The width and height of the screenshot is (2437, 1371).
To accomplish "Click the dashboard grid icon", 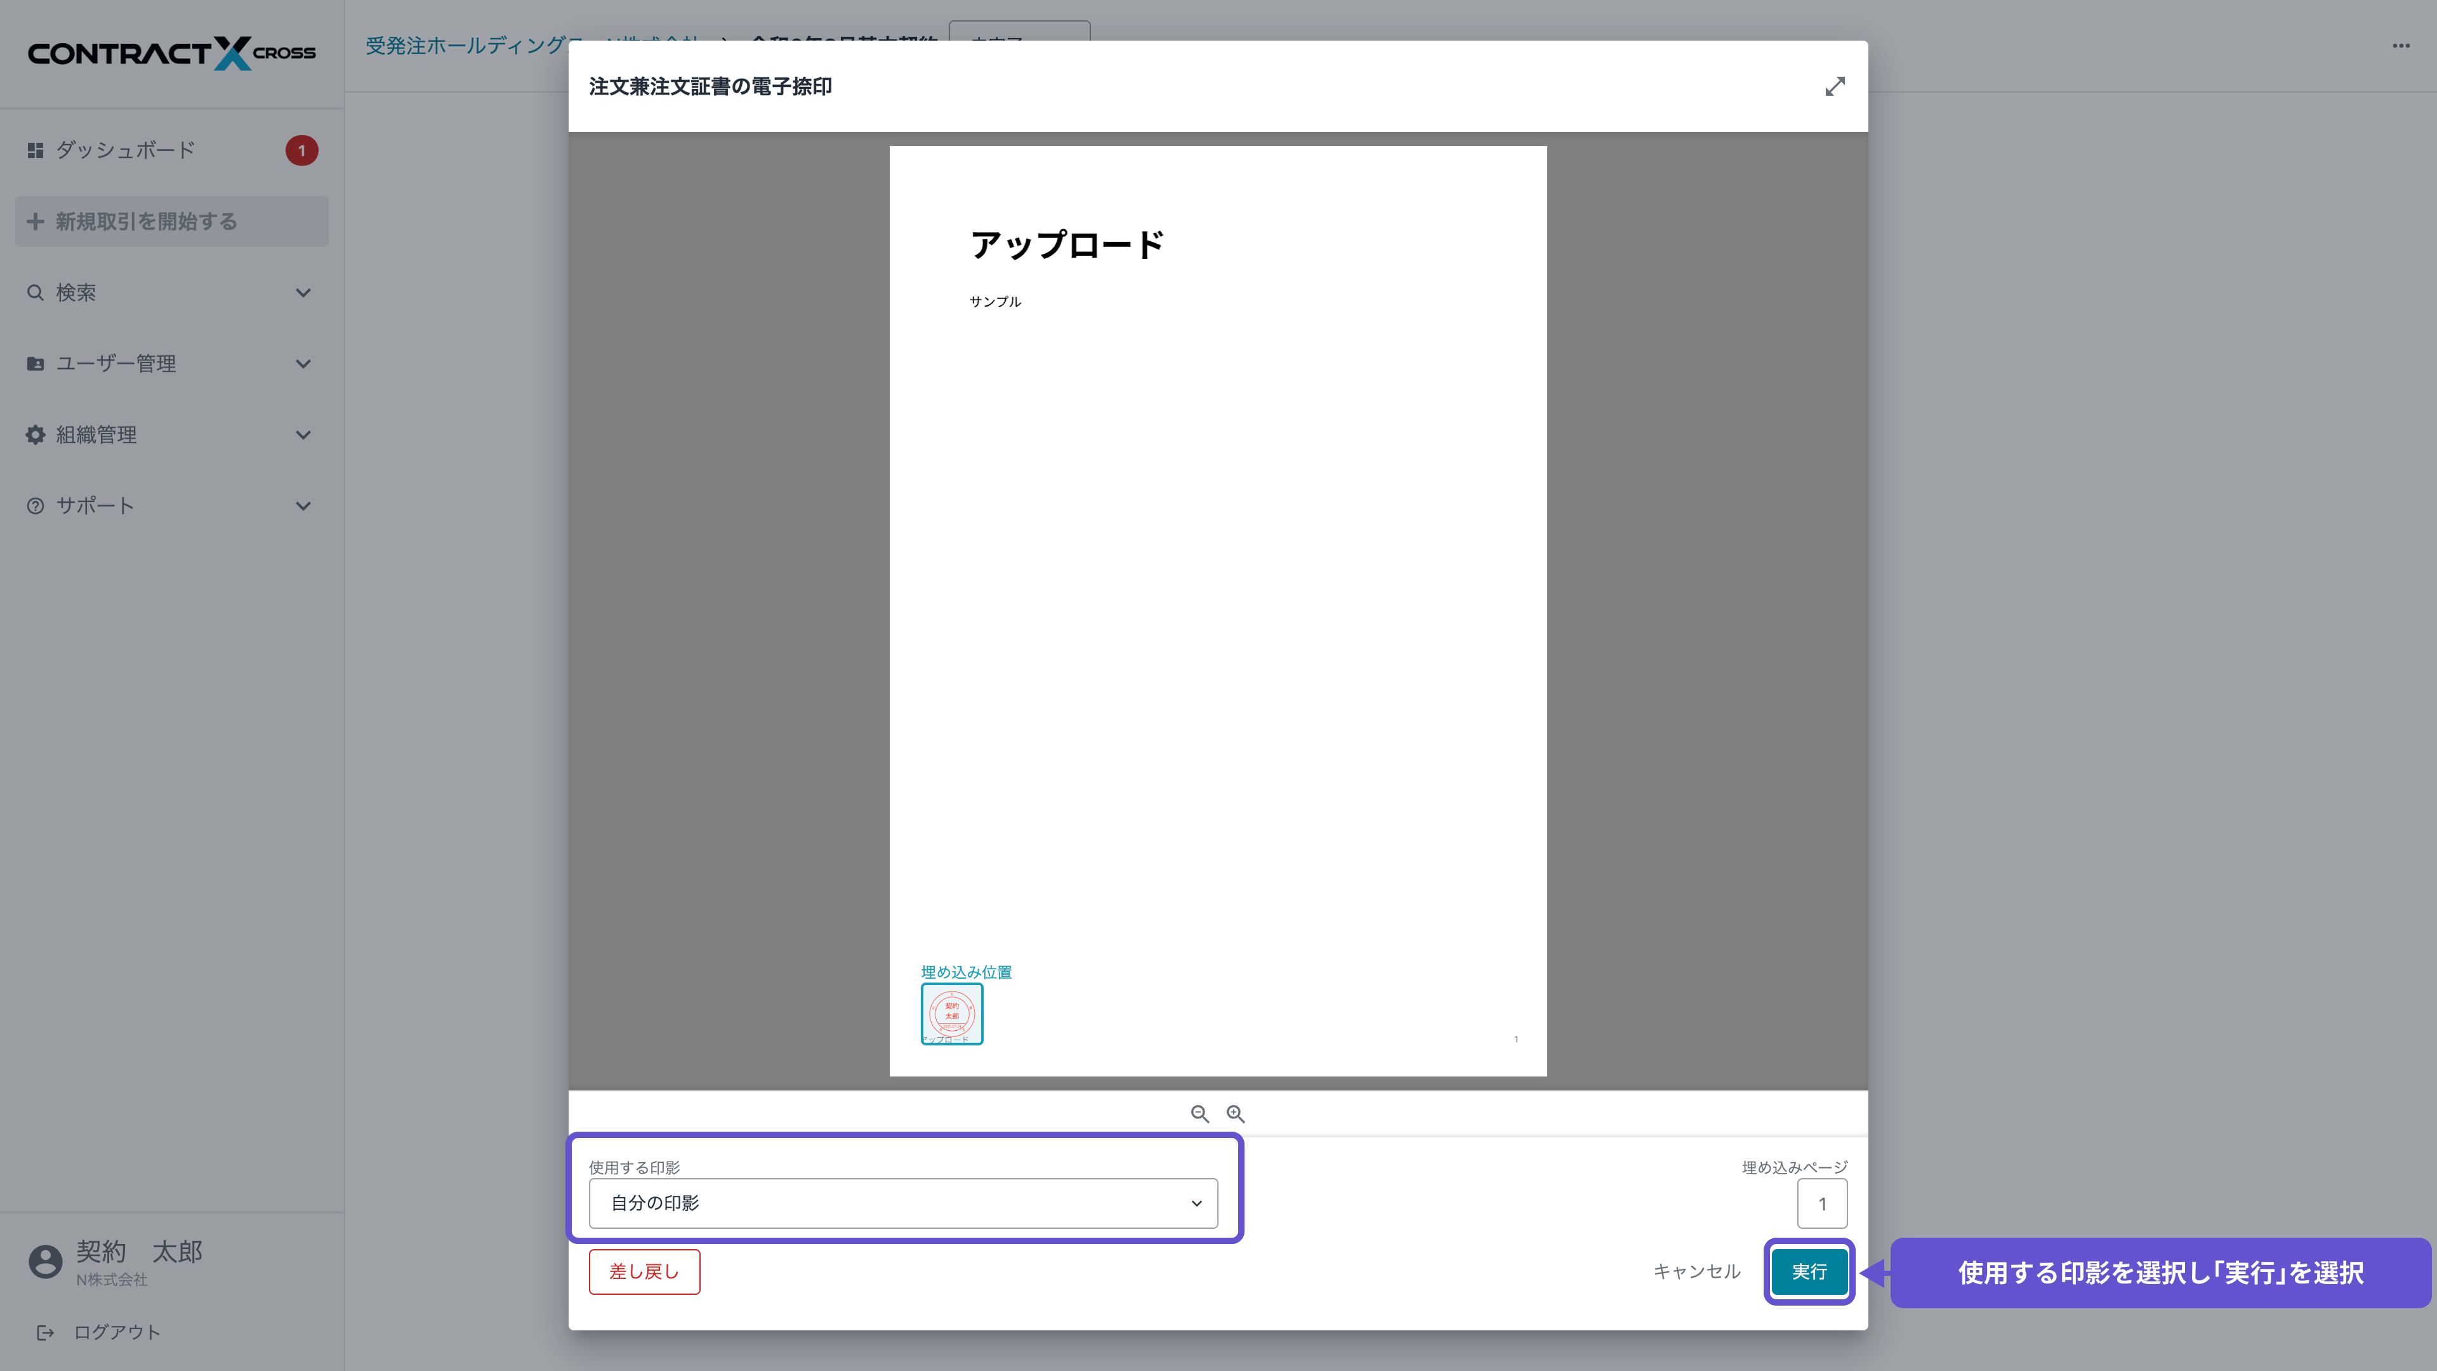I will pyautogui.click(x=35, y=150).
